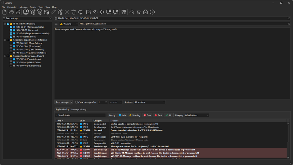
Task: Open preferences via sliders toolbar icon
Action: pyautogui.click(x=124, y=12)
